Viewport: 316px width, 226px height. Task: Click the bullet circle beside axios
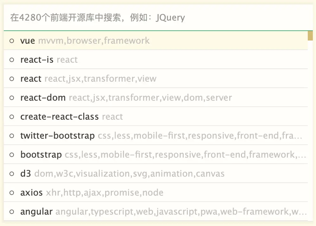click(12, 193)
